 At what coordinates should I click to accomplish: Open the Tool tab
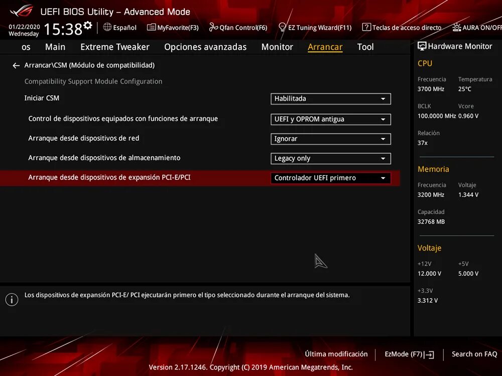(365, 47)
